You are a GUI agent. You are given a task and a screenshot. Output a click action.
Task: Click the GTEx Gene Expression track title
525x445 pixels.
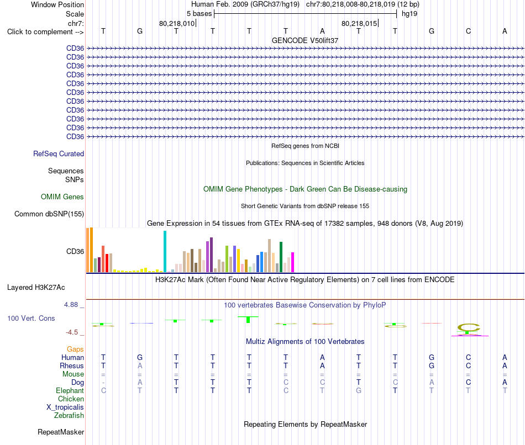click(x=305, y=223)
